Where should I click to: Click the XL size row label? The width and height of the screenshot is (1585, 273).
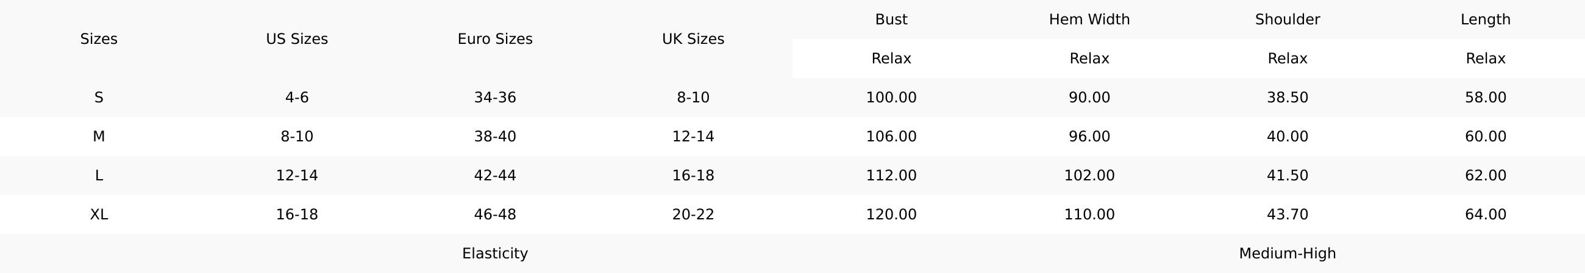(98, 214)
